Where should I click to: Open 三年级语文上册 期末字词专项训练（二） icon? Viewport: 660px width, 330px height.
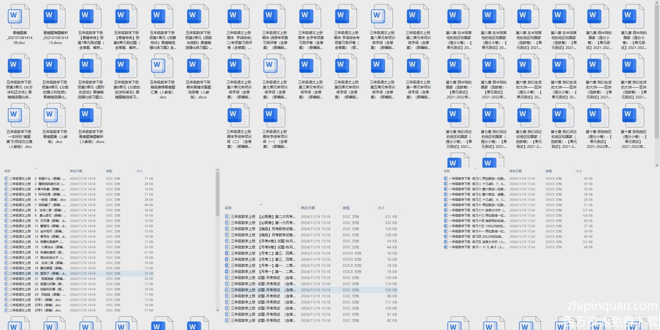coord(239,116)
